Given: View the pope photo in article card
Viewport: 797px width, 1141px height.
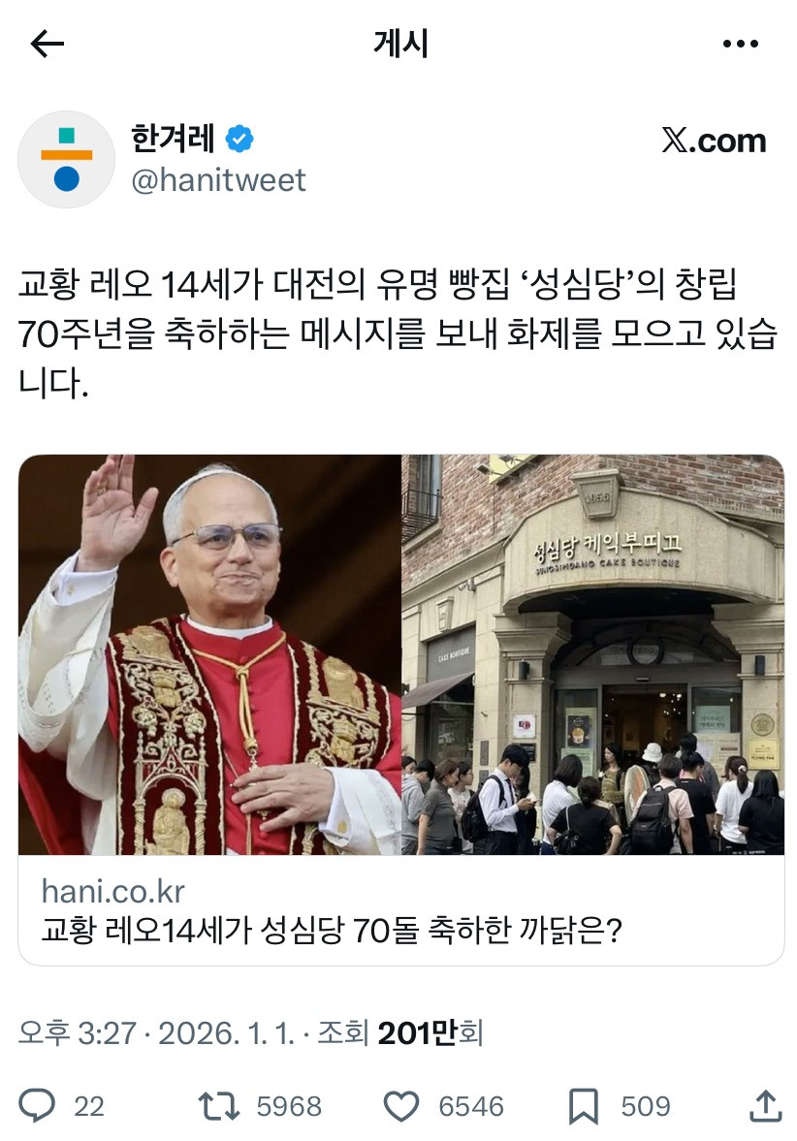Looking at the screenshot, I should tap(209, 654).
